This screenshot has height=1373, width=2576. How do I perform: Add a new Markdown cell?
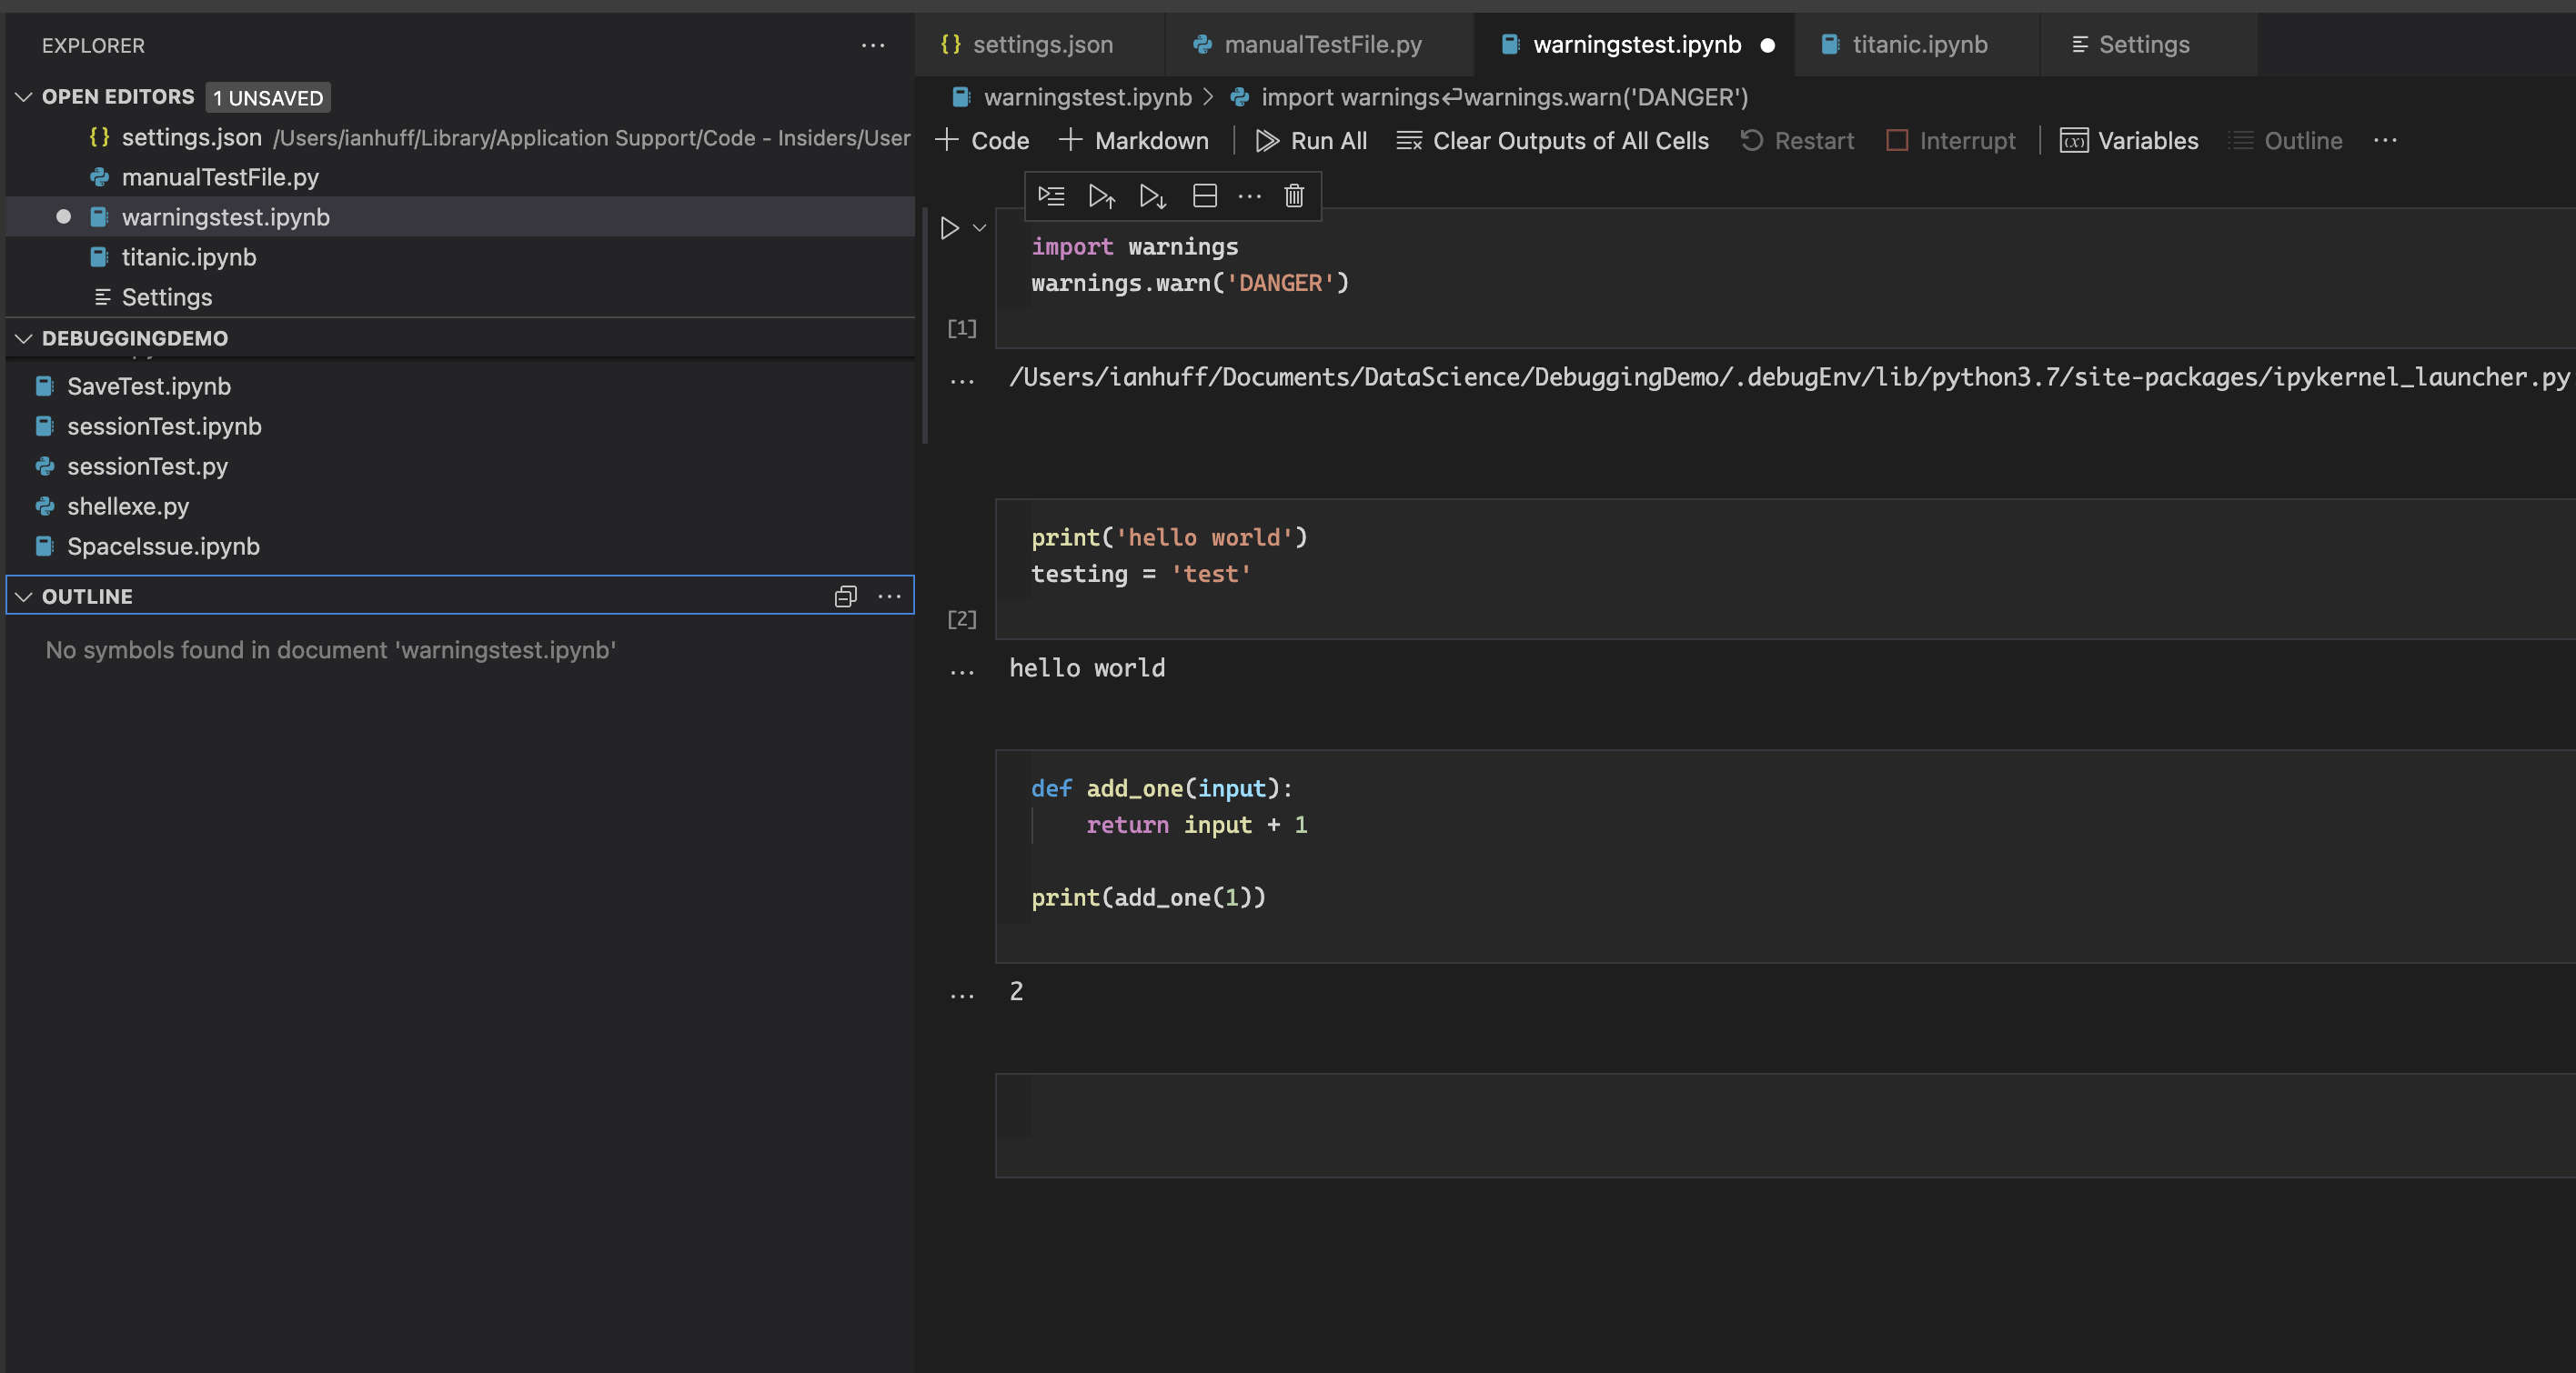click(x=1134, y=141)
